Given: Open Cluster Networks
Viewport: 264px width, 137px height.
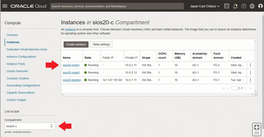Looking at the screenshot, I should [x=17, y=71].
